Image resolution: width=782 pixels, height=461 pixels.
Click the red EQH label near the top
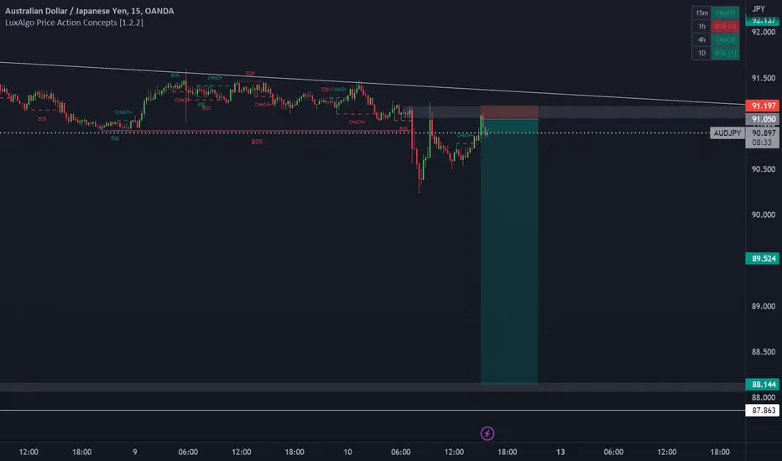250,73
